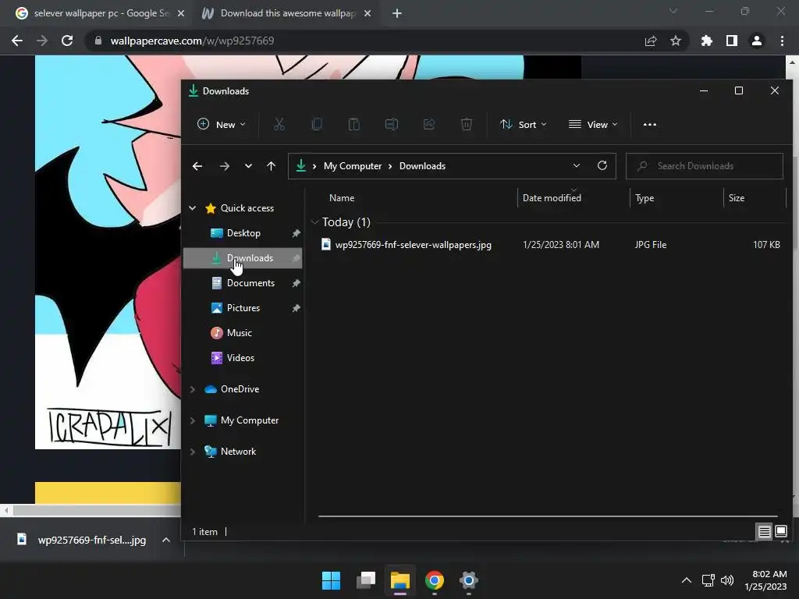Open Chrome's three-dot menu
The width and height of the screenshot is (799, 599).
click(x=782, y=41)
